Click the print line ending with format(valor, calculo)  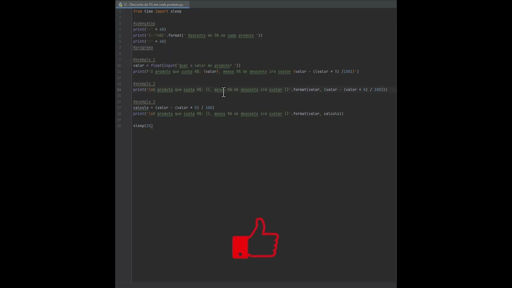point(238,114)
